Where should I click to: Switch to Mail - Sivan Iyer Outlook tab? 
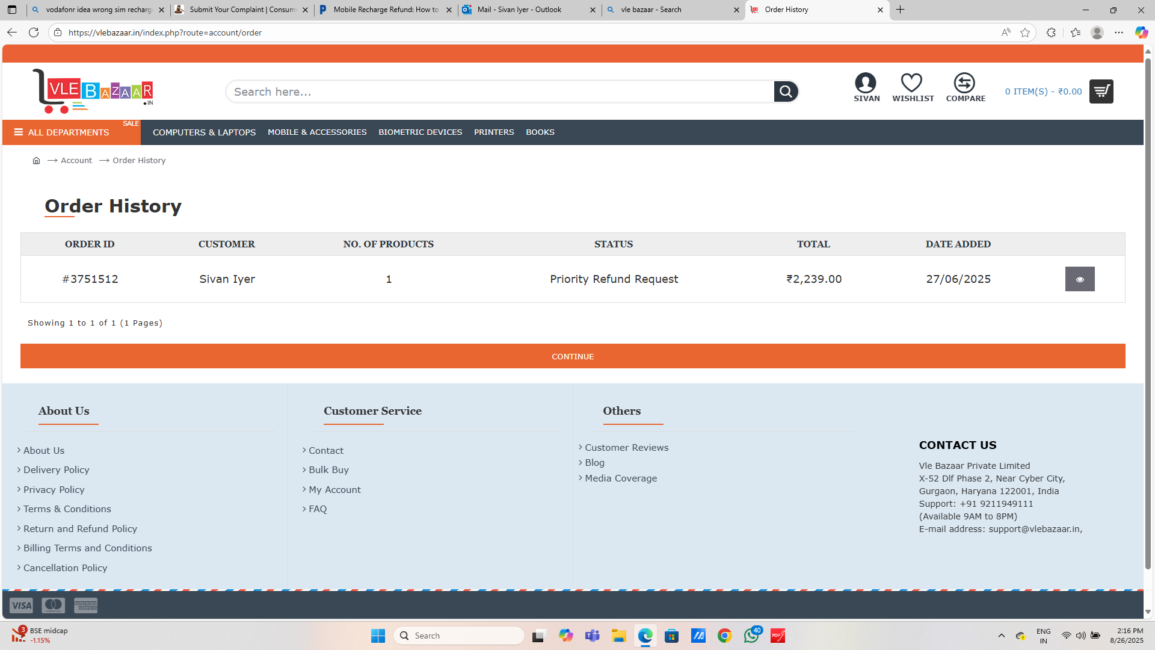519,10
